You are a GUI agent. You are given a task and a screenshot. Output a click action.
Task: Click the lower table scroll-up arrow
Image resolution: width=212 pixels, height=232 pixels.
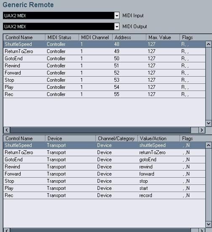[x=209, y=145]
